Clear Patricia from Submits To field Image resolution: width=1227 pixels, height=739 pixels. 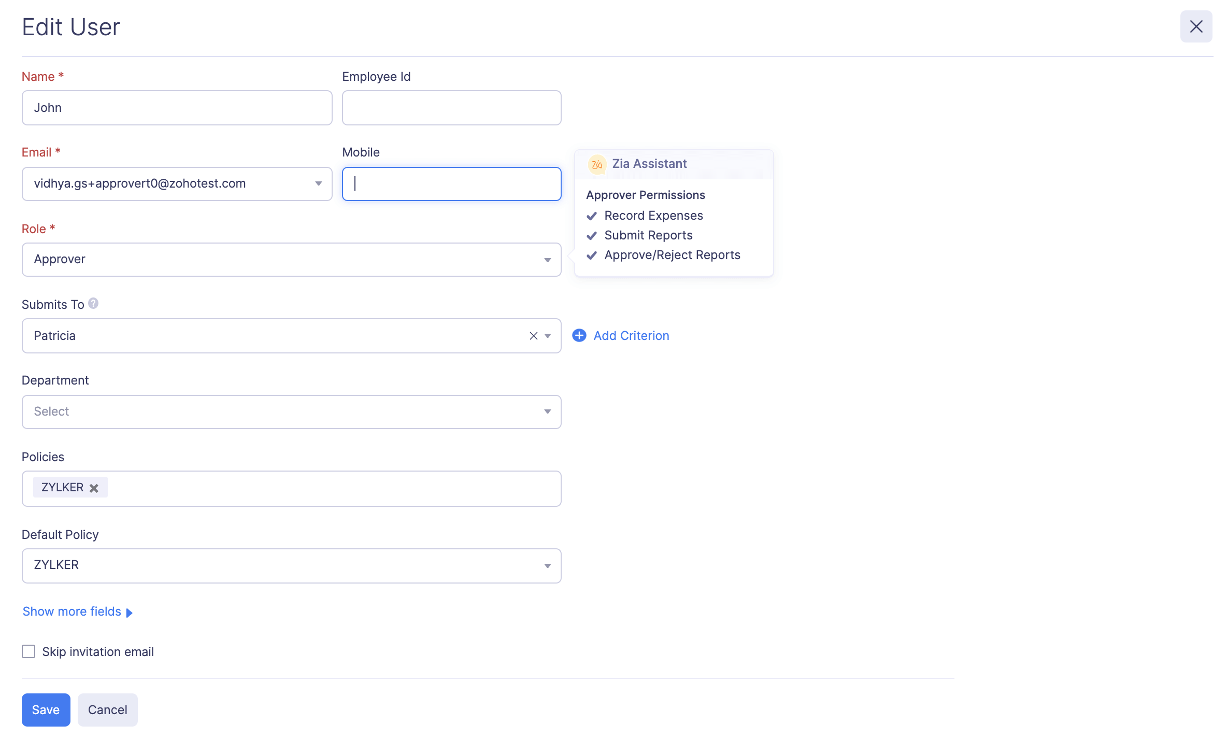tap(533, 336)
